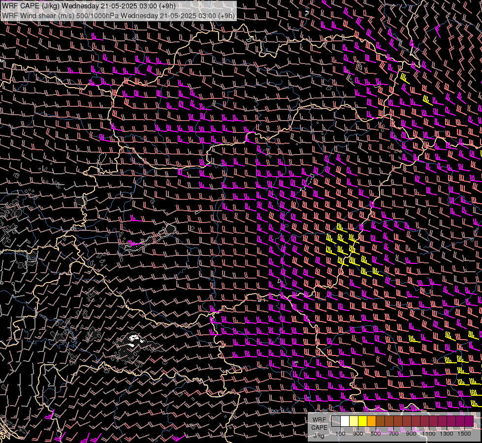Select the white CAPE legend swatch

pyautogui.click(x=345, y=421)
